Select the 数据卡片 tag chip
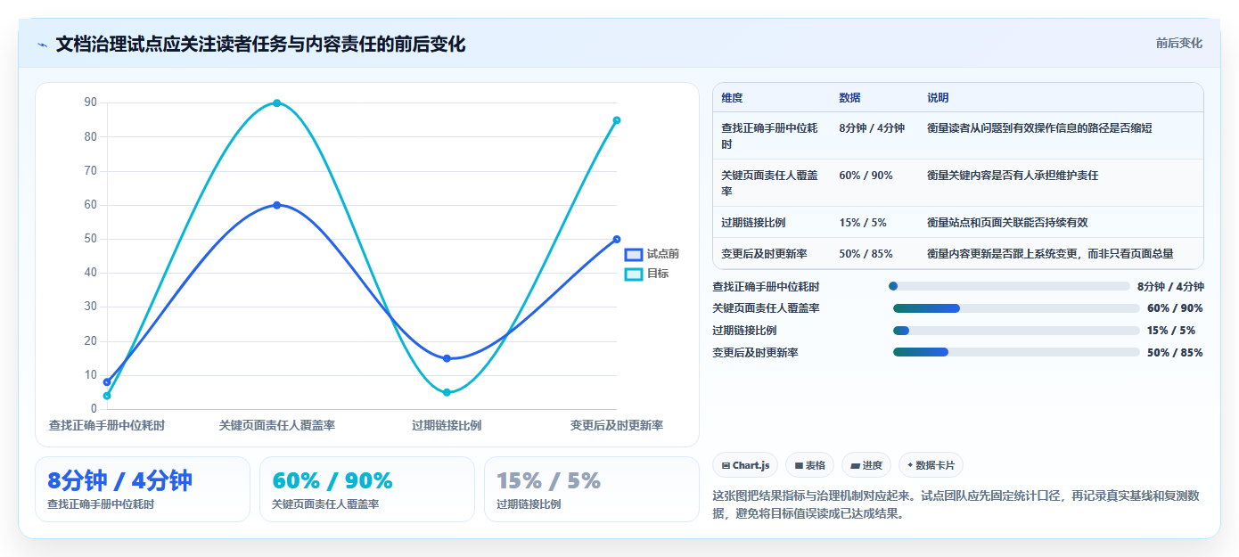This screenshot has width=1239, height=557. (x=931, y=465)
